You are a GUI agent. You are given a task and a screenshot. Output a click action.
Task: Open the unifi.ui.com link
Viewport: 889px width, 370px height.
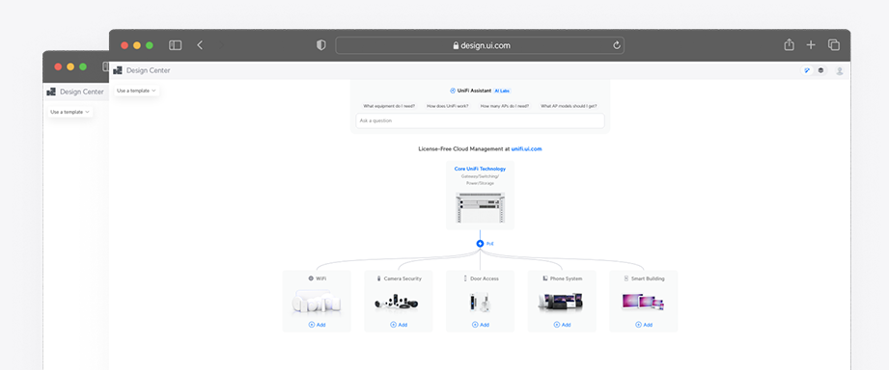[x=526, y=148]
